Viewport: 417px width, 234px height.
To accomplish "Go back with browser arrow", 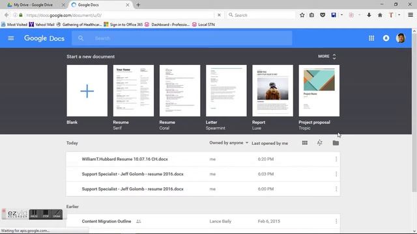I will [x=7, y=15].
